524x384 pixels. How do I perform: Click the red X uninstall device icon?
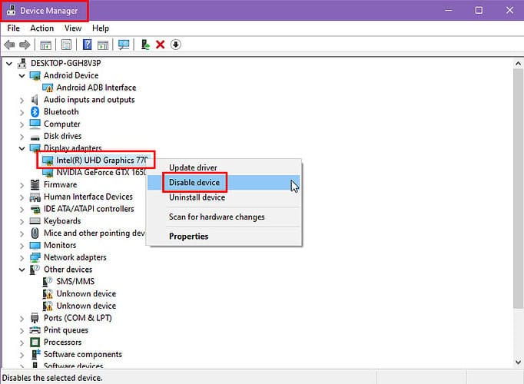click(x=160, y=45)
